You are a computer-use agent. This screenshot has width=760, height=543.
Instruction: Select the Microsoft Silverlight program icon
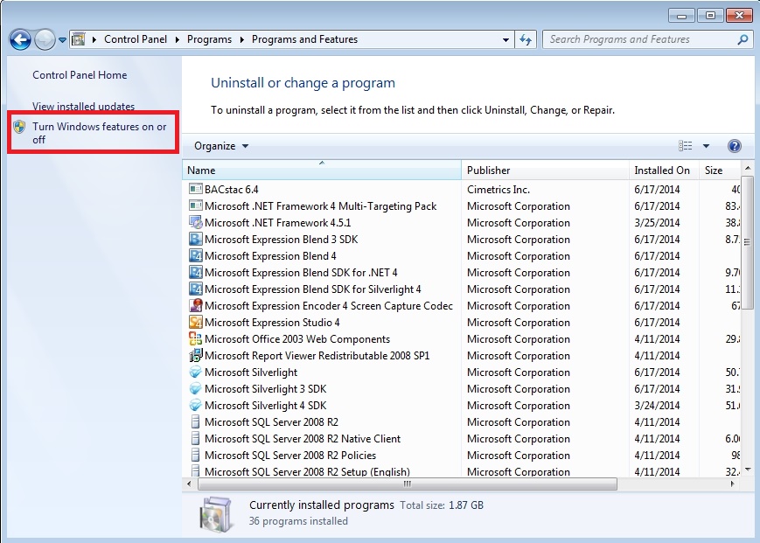(x=196, y=372)
